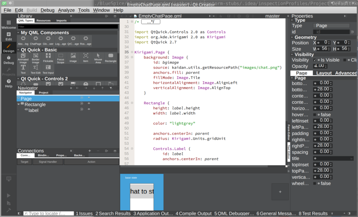
Task: Collapse the Type properties section
Action: [x=292, y=20]
